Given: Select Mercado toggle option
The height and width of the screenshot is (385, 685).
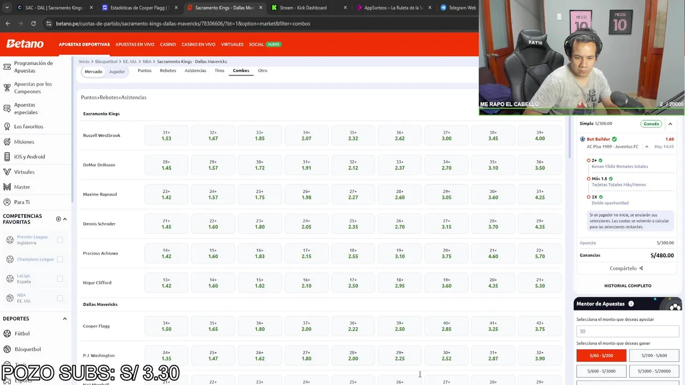Looking at the screenshot, I should click(93, 72).
